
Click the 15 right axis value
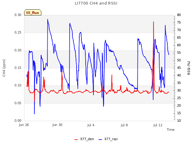[x=179, y=113]
